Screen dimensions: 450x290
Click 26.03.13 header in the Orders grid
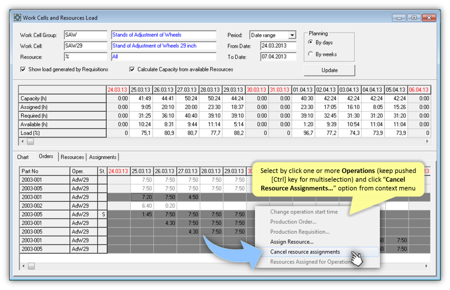coord(165,171)
